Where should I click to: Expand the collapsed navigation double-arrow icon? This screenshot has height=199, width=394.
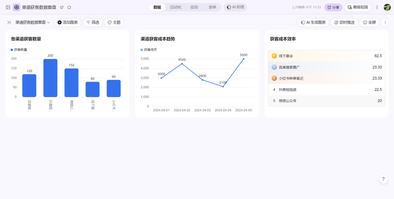click(9, 22)
